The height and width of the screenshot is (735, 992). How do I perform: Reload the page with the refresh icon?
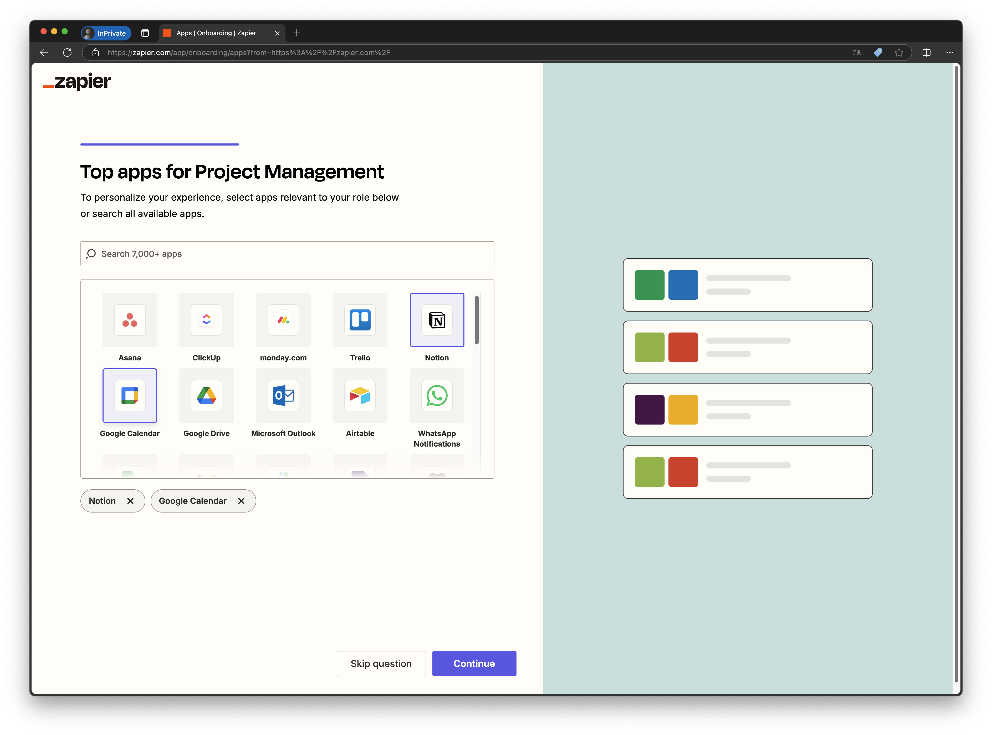click(x=67, y=53)
